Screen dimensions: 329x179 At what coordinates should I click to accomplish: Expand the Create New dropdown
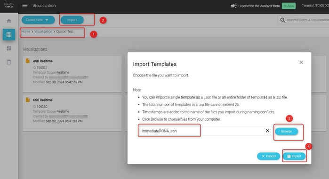coord(38,20)
